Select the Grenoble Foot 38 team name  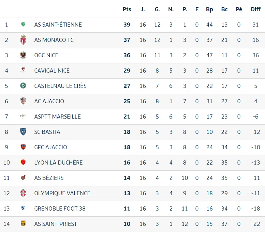[60, 208]
